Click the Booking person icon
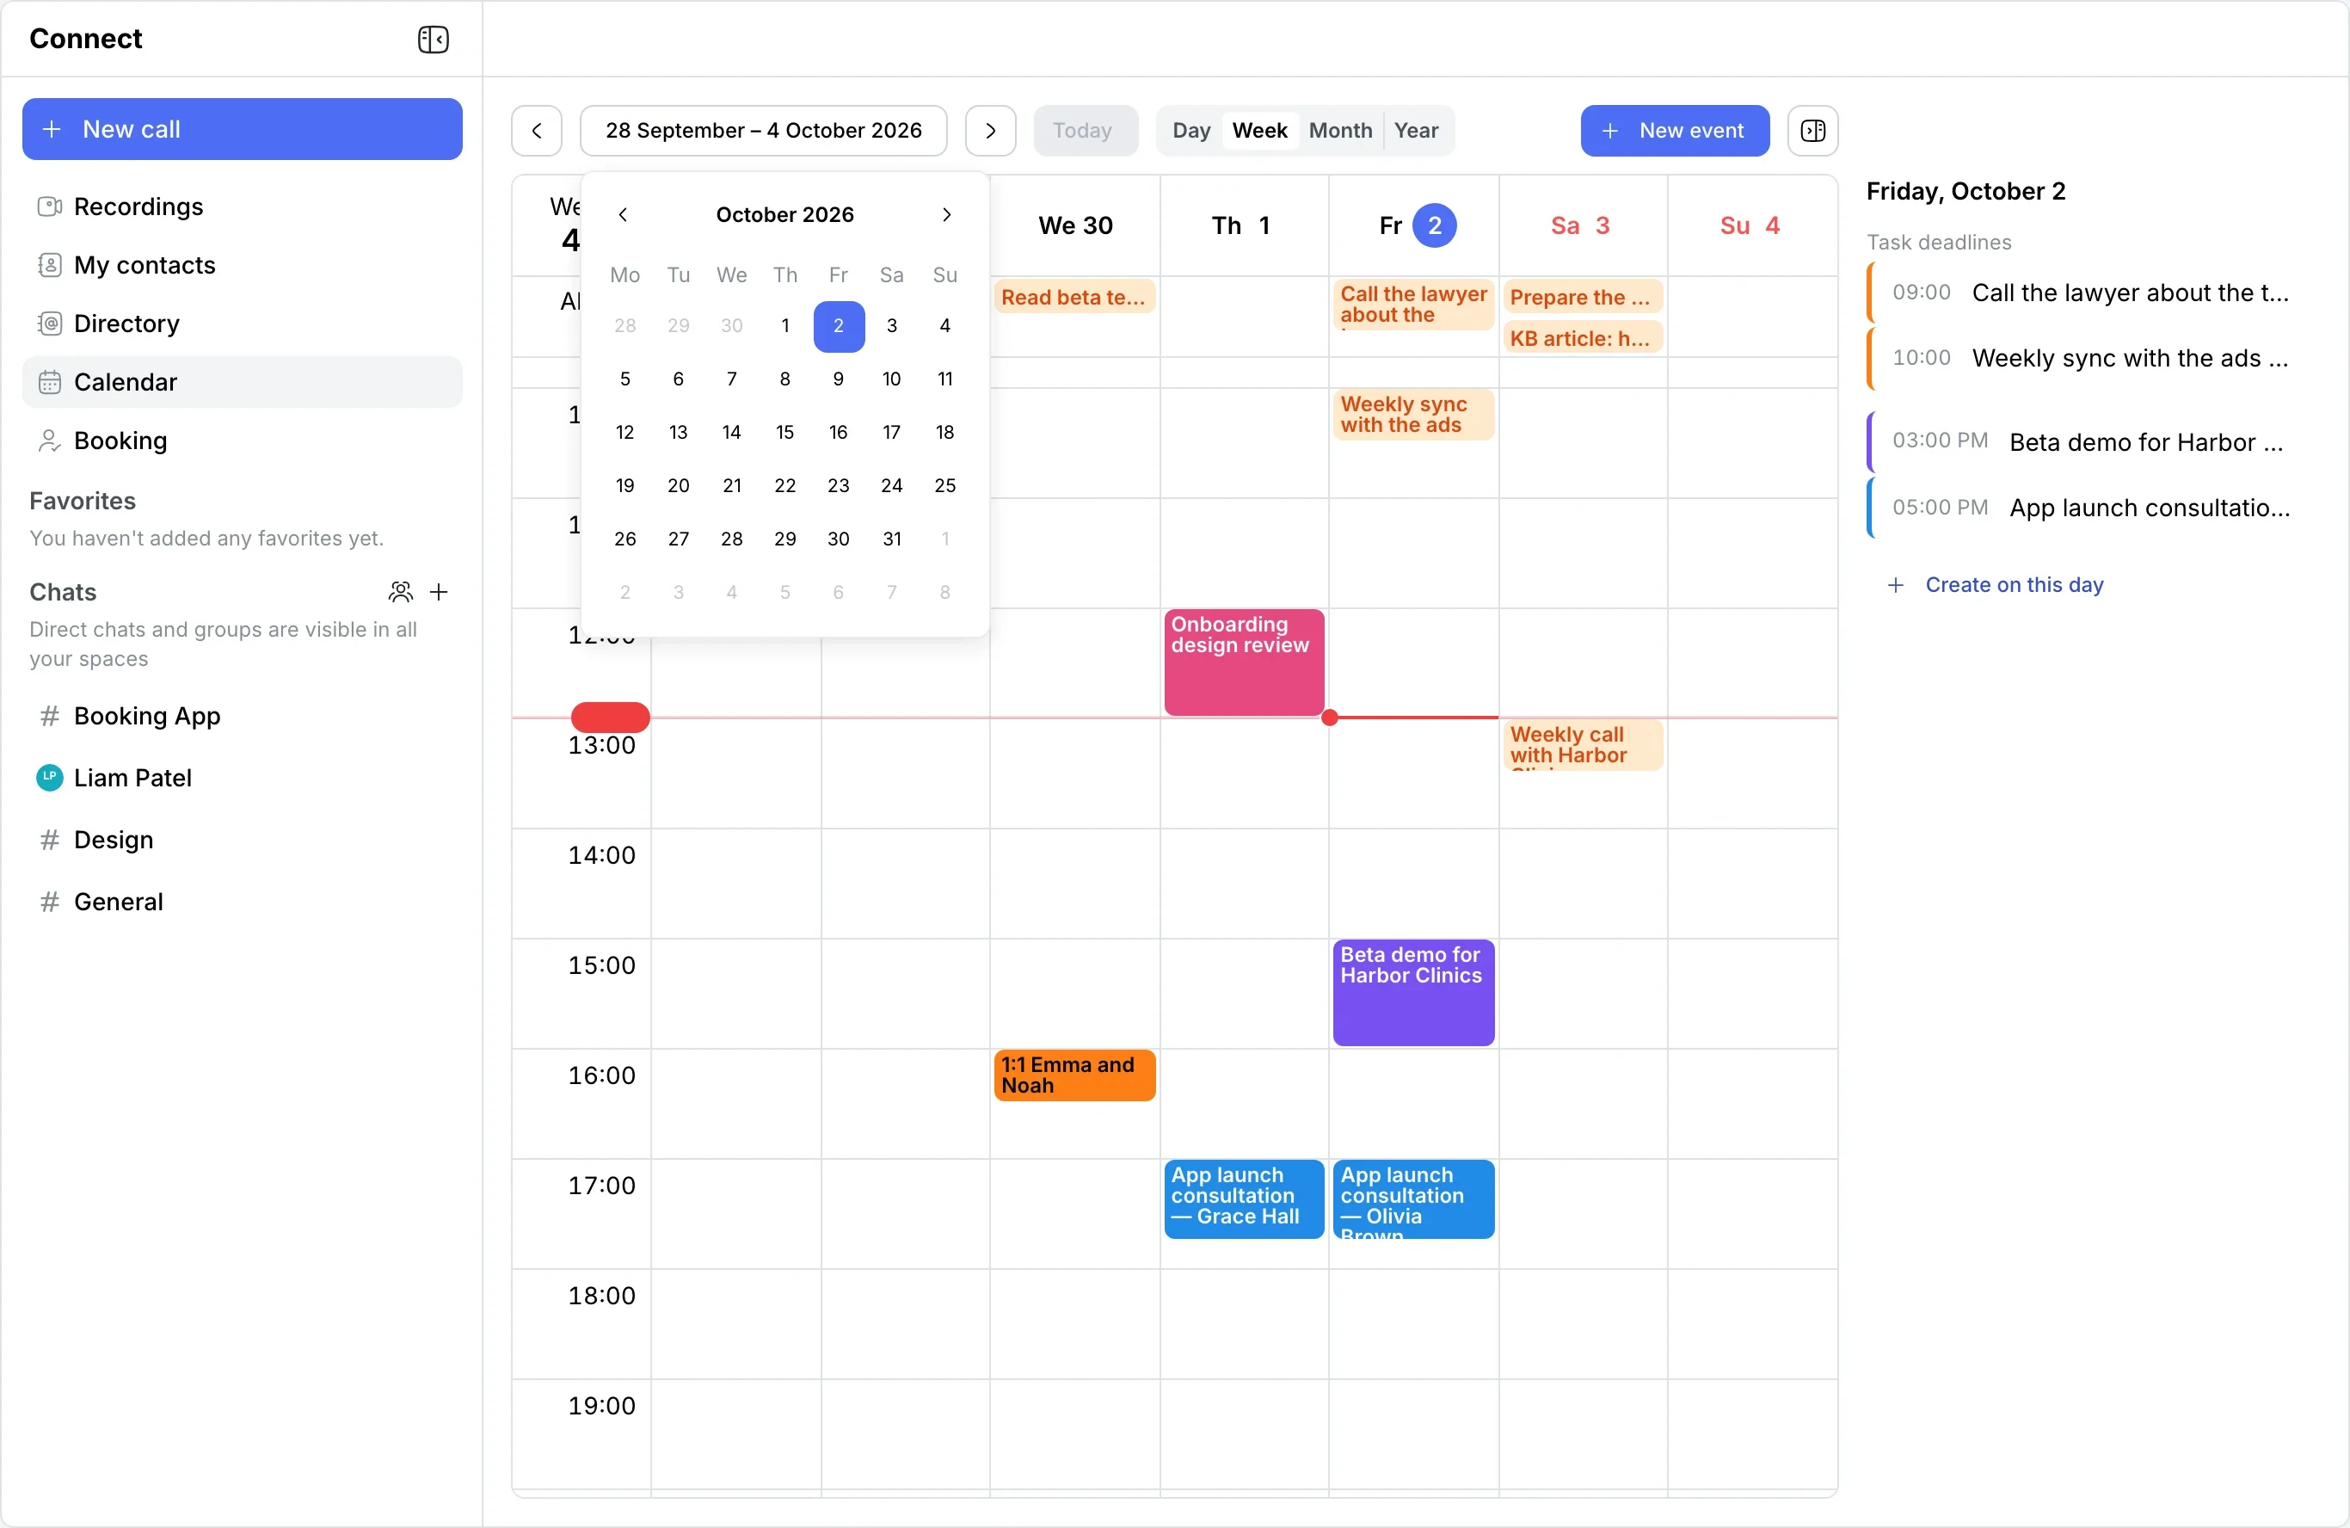The width and height of the screenshot is (2350, 1528). point(49,441)
